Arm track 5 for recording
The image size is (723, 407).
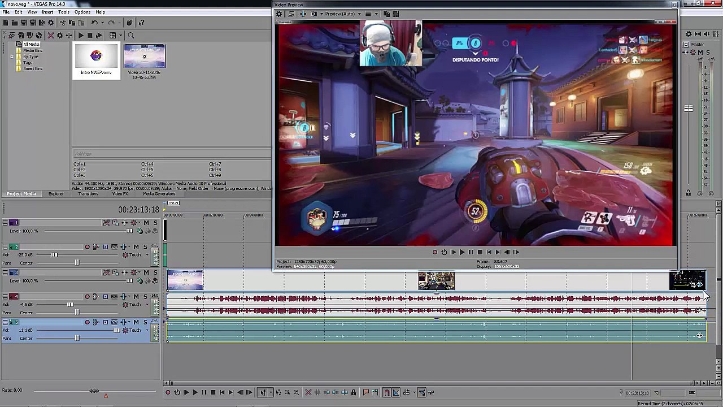coord(87,322)
